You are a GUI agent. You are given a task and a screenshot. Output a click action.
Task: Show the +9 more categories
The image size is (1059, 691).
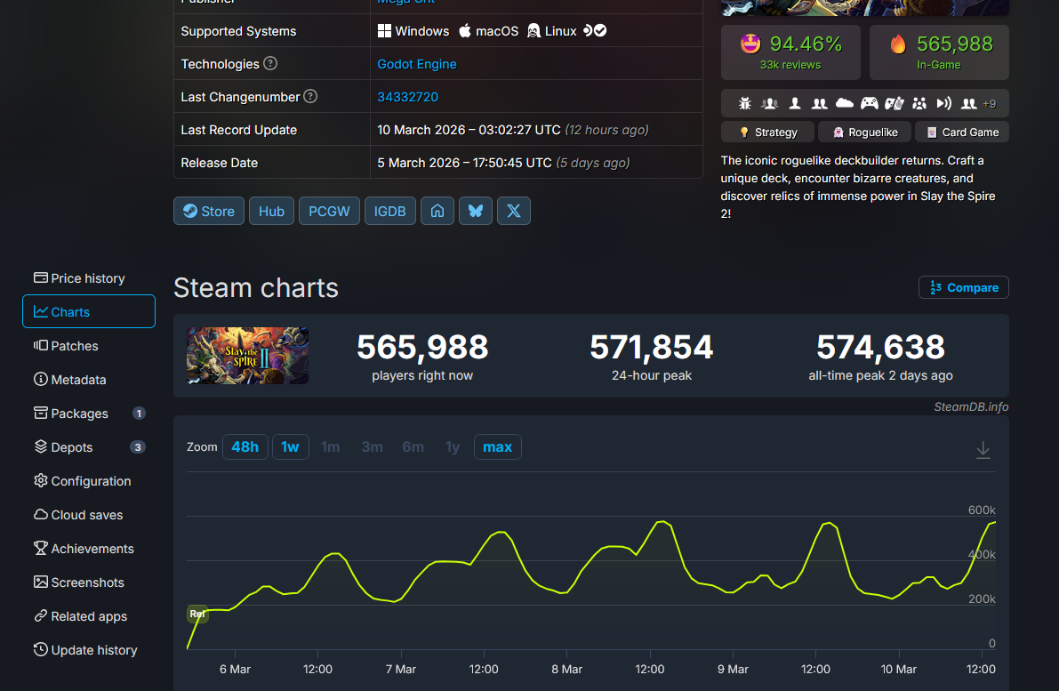990,104
